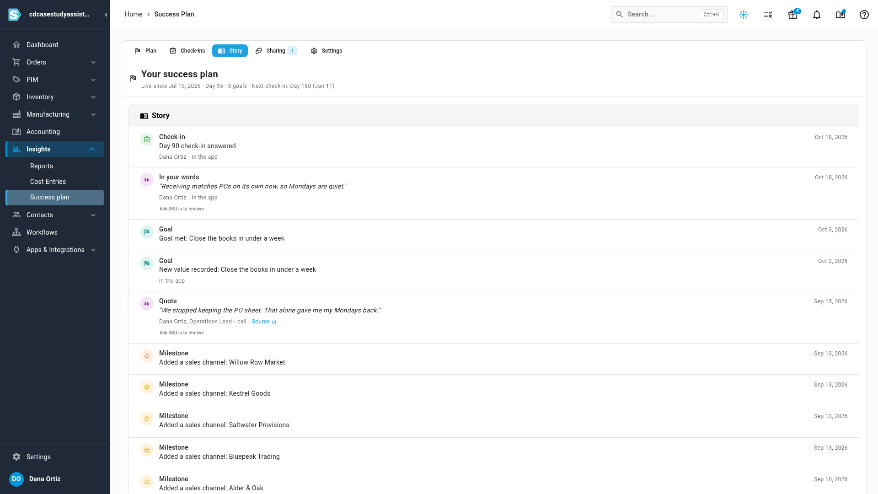Click the Saltwater Provisions milestone text
The height and width of the screenshot is (494, 878).
(x=224, y=425)
